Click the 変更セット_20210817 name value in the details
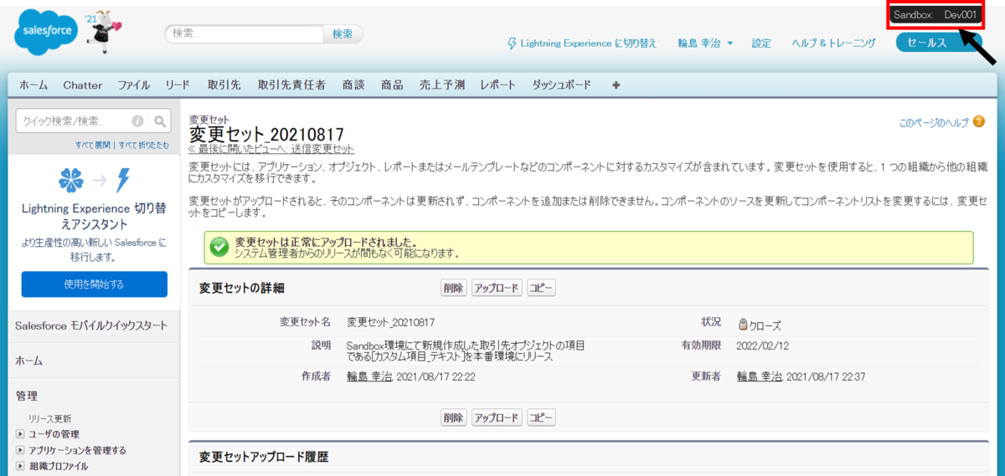This screenshot has height=476, width=1005. 390,322
